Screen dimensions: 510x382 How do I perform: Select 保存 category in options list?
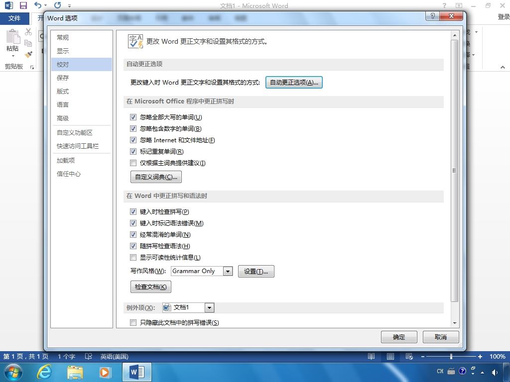click(x=81, y=78)
